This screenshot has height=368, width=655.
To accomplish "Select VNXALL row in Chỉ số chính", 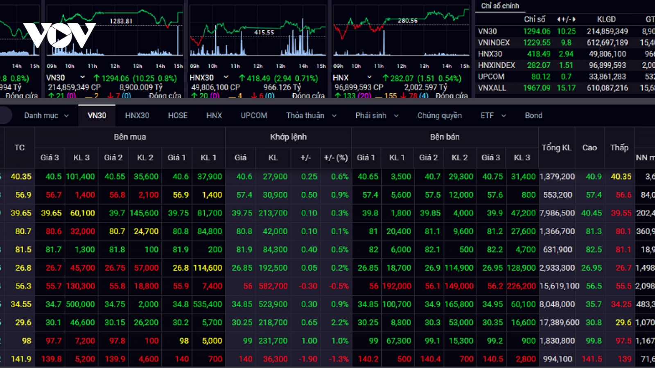I will (565, 88).
